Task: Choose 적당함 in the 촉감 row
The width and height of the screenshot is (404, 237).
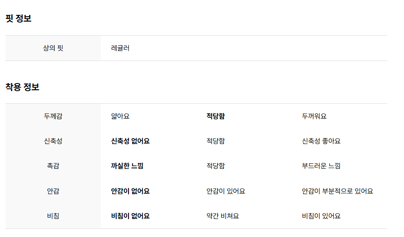Action: click(216, 166)
